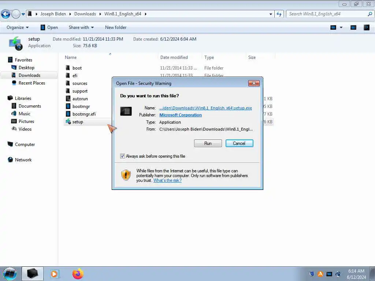Image resolution: width=375 pixels, height=281 pixels.
Task: Select Downloads in the address path
Action: (85, 14)
